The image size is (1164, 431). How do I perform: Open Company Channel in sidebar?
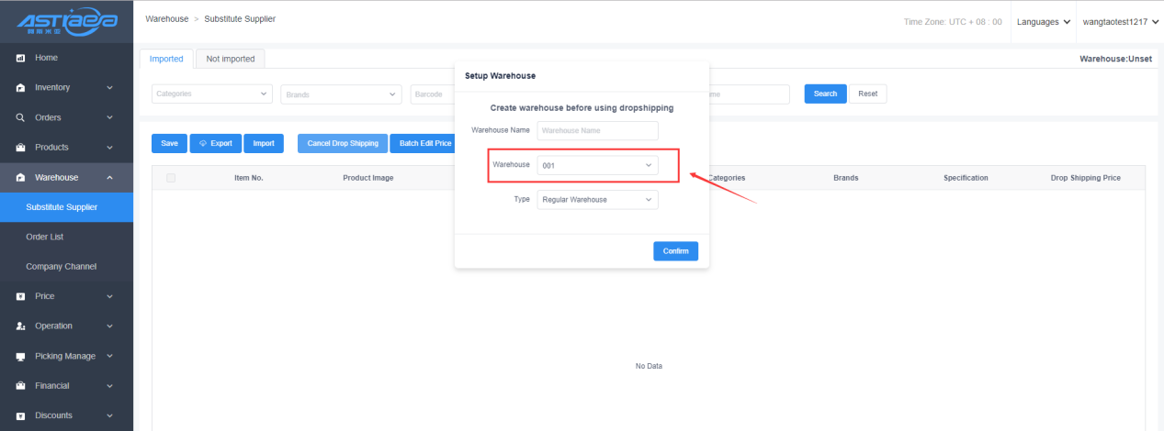click(61, 267)
